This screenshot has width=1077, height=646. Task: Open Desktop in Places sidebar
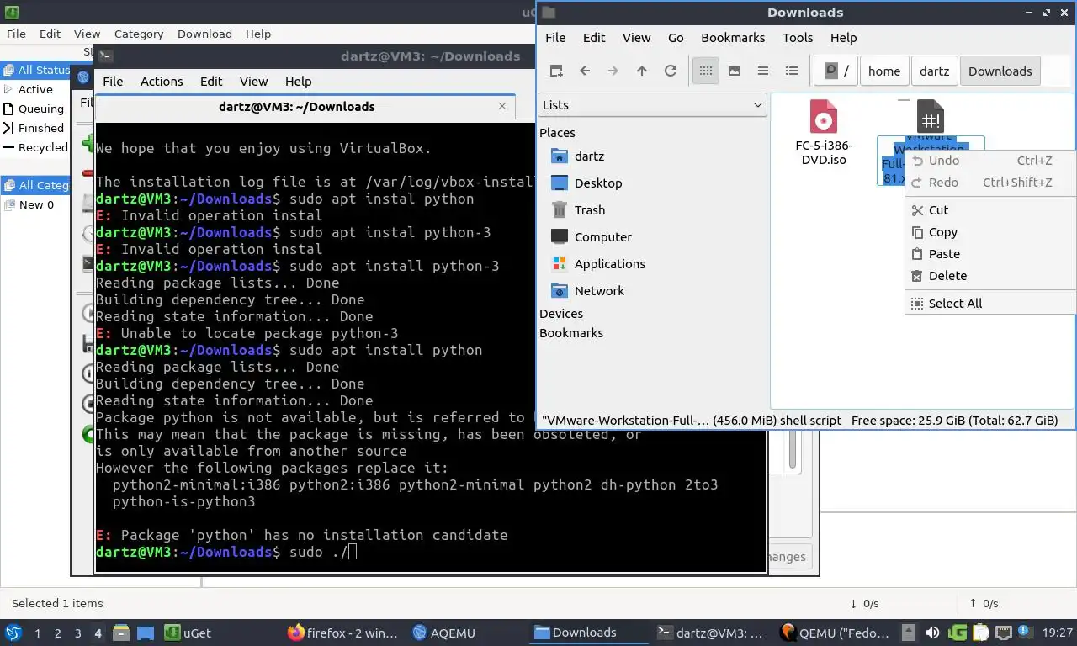pyautogui.click(x=598, y=183)
